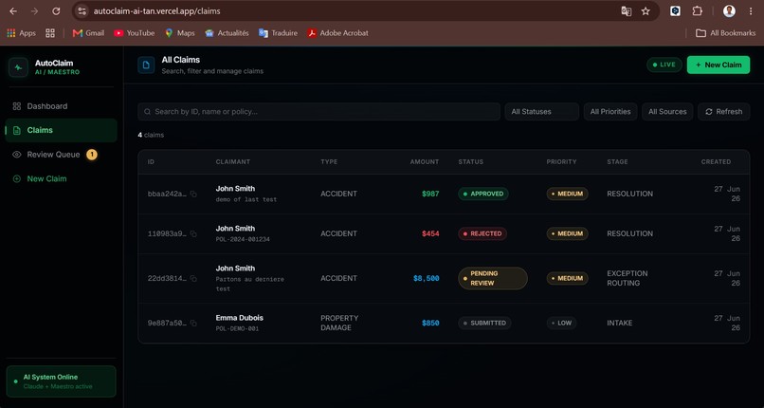Click the $454 amount
Screen dimensions: 764x408
[430, 233]
